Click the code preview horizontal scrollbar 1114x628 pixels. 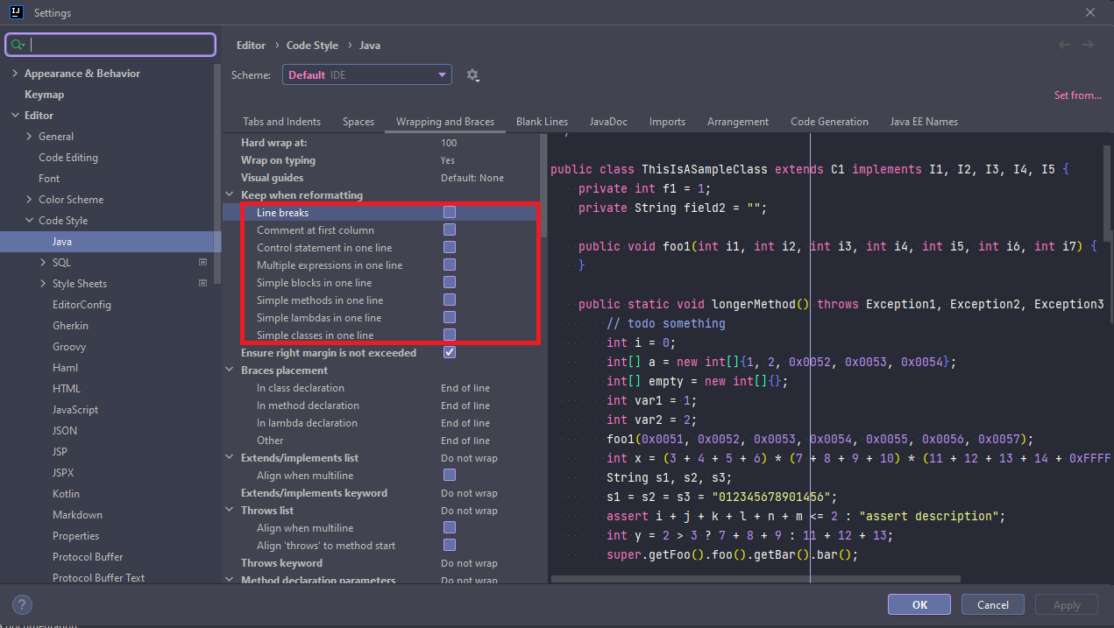(x=755, y=578)
